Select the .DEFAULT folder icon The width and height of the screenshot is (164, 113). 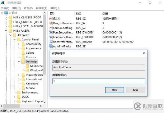(15, 35)
